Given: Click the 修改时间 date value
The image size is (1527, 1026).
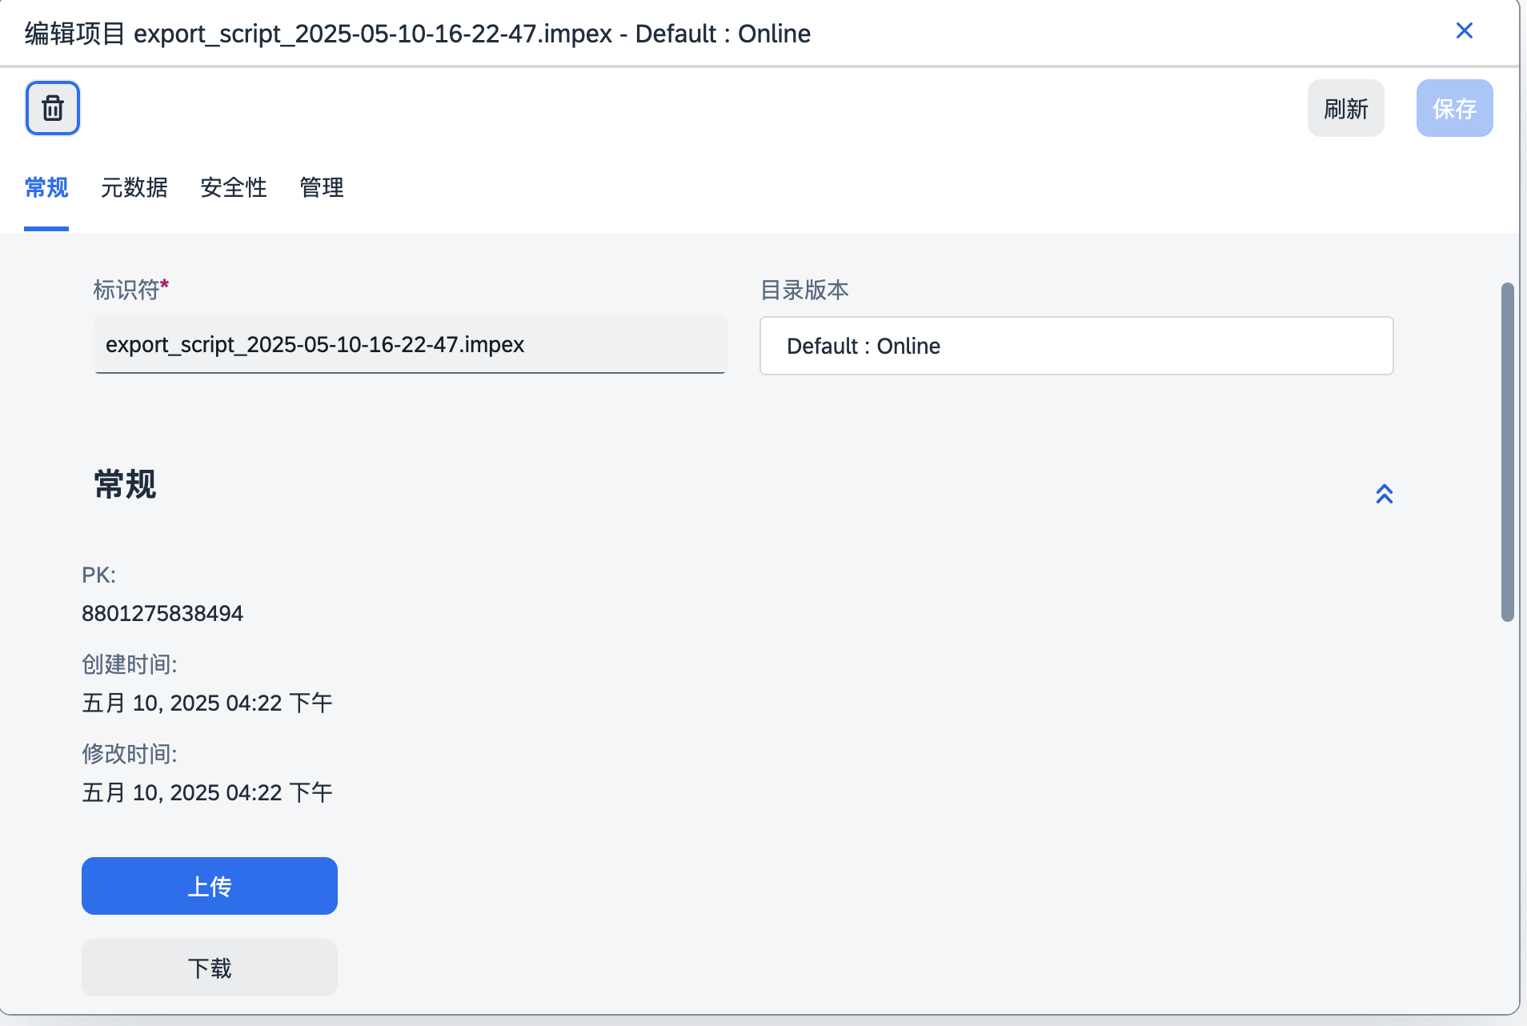Looking at the screenshot, I should coord(207,793).
